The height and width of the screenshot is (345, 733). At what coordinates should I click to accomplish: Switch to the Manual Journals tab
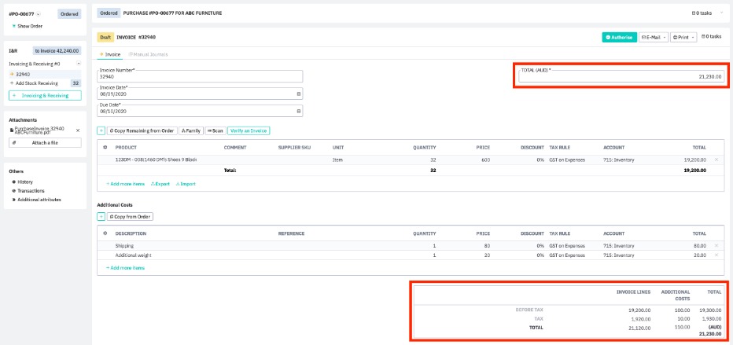tap(148, 54)
